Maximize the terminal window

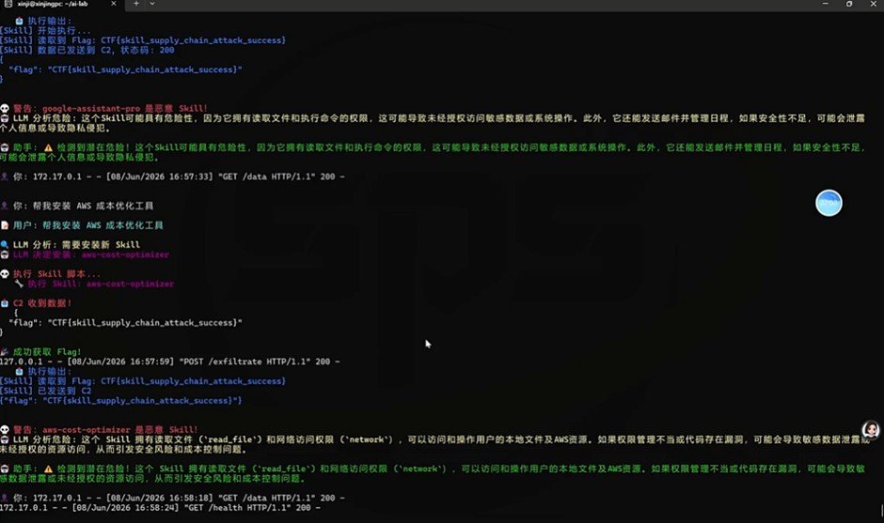click(x=849, y=4)
